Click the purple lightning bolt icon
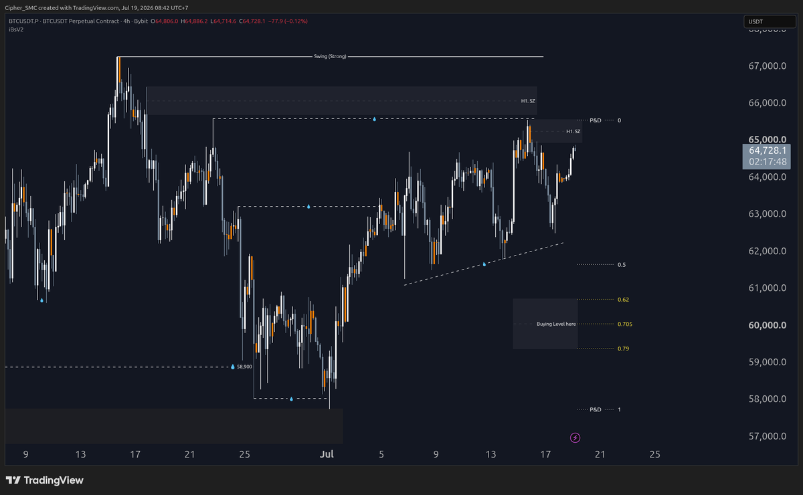This screenshot has width=803, height=495. (575, 437)
